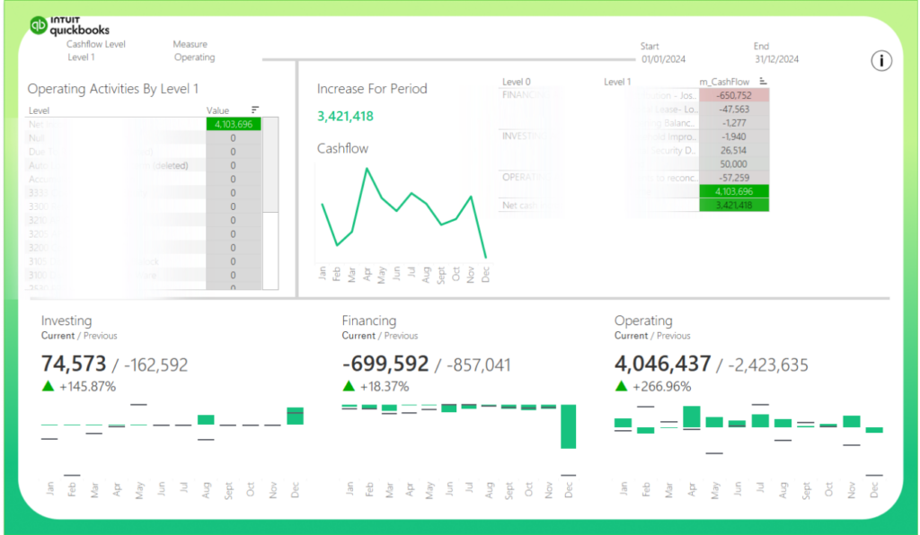Screen dimensions: 920x535
Task: Click the Investing change +145.87%
Action: point(87,386)
